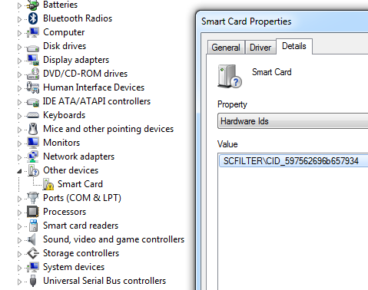Select the SCFILTER\CID_597562696b657934 value row
The image size is (368, 290).
pos(293,161)
